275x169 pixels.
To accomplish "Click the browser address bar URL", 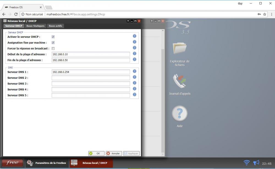I will [76, 14].
